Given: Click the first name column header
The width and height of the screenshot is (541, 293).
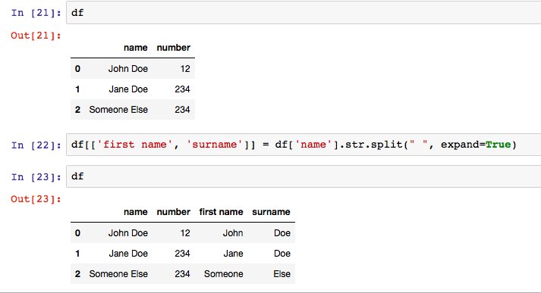Looking at the screenshot, I should tap(221, 212).
